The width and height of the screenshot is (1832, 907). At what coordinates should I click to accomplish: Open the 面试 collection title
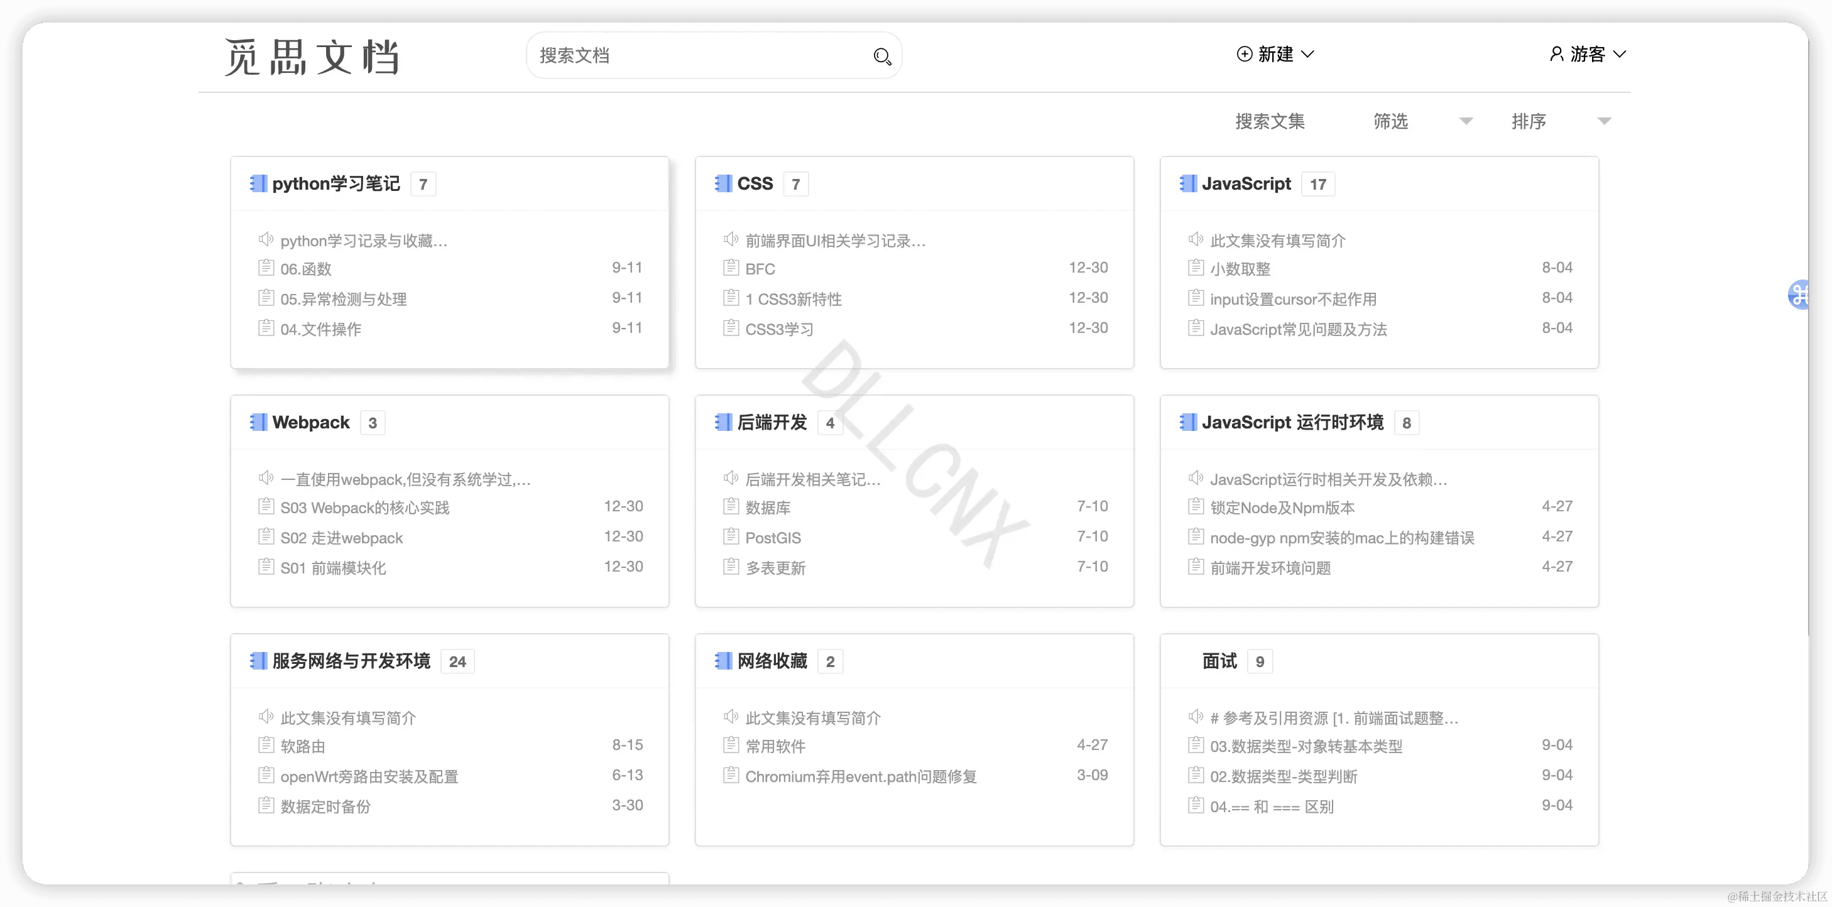[x=1219, y=661]
